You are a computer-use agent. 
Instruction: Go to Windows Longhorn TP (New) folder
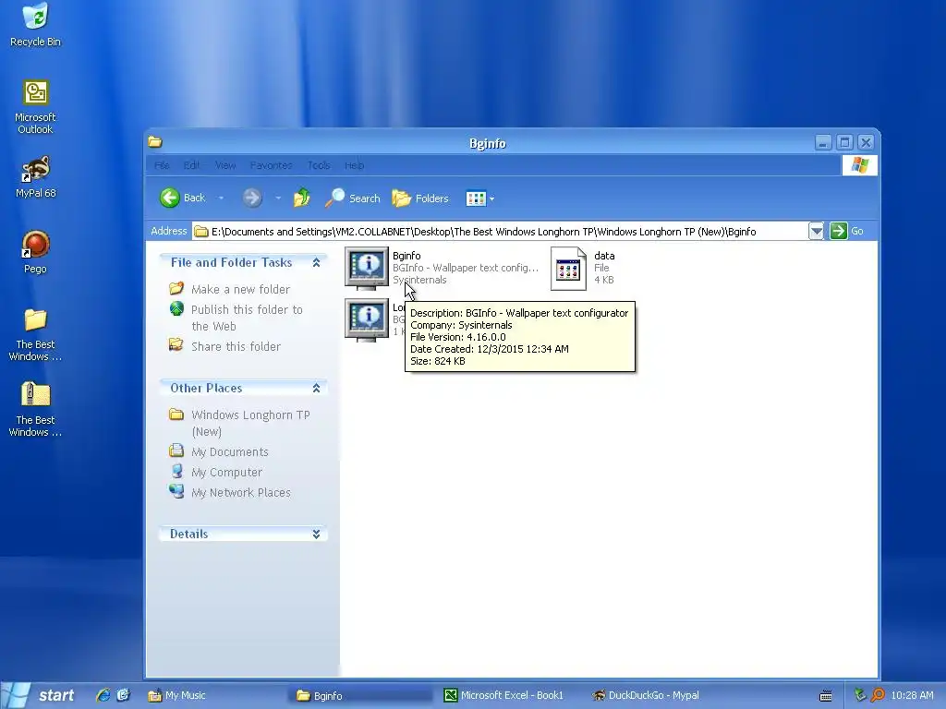pos(250,423)
